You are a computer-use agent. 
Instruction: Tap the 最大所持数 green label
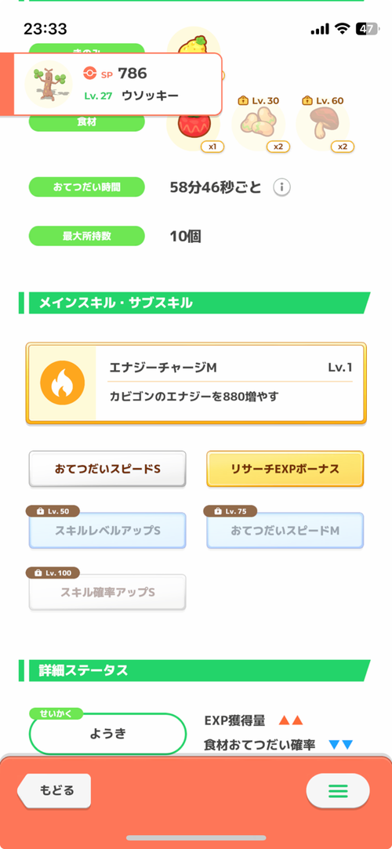coord(86,236)
